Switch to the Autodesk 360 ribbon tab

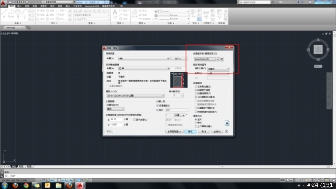[92, 6]
